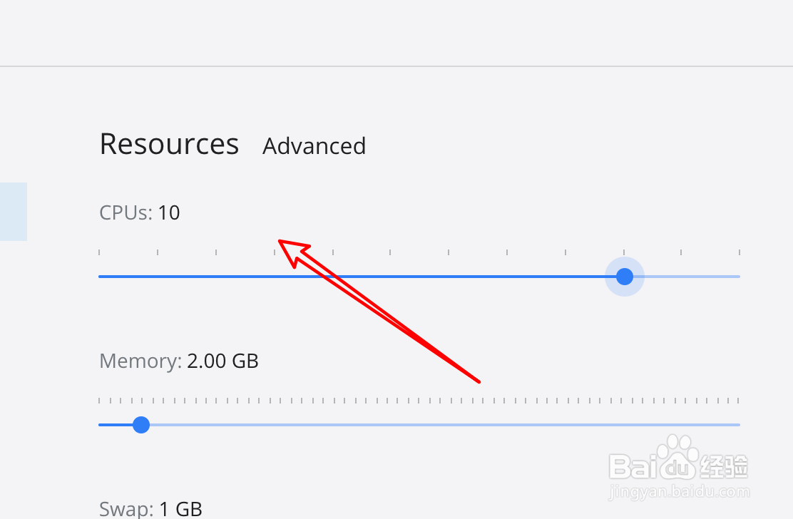Screen dimensions: 793x519
Task: Move Memory slider to its minimum end
Action: click(100, 425)
